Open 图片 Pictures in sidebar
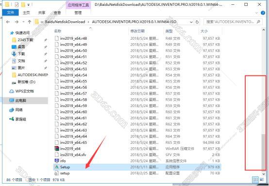269x186 pixels. pyautogui.click(x=21, y=68)
